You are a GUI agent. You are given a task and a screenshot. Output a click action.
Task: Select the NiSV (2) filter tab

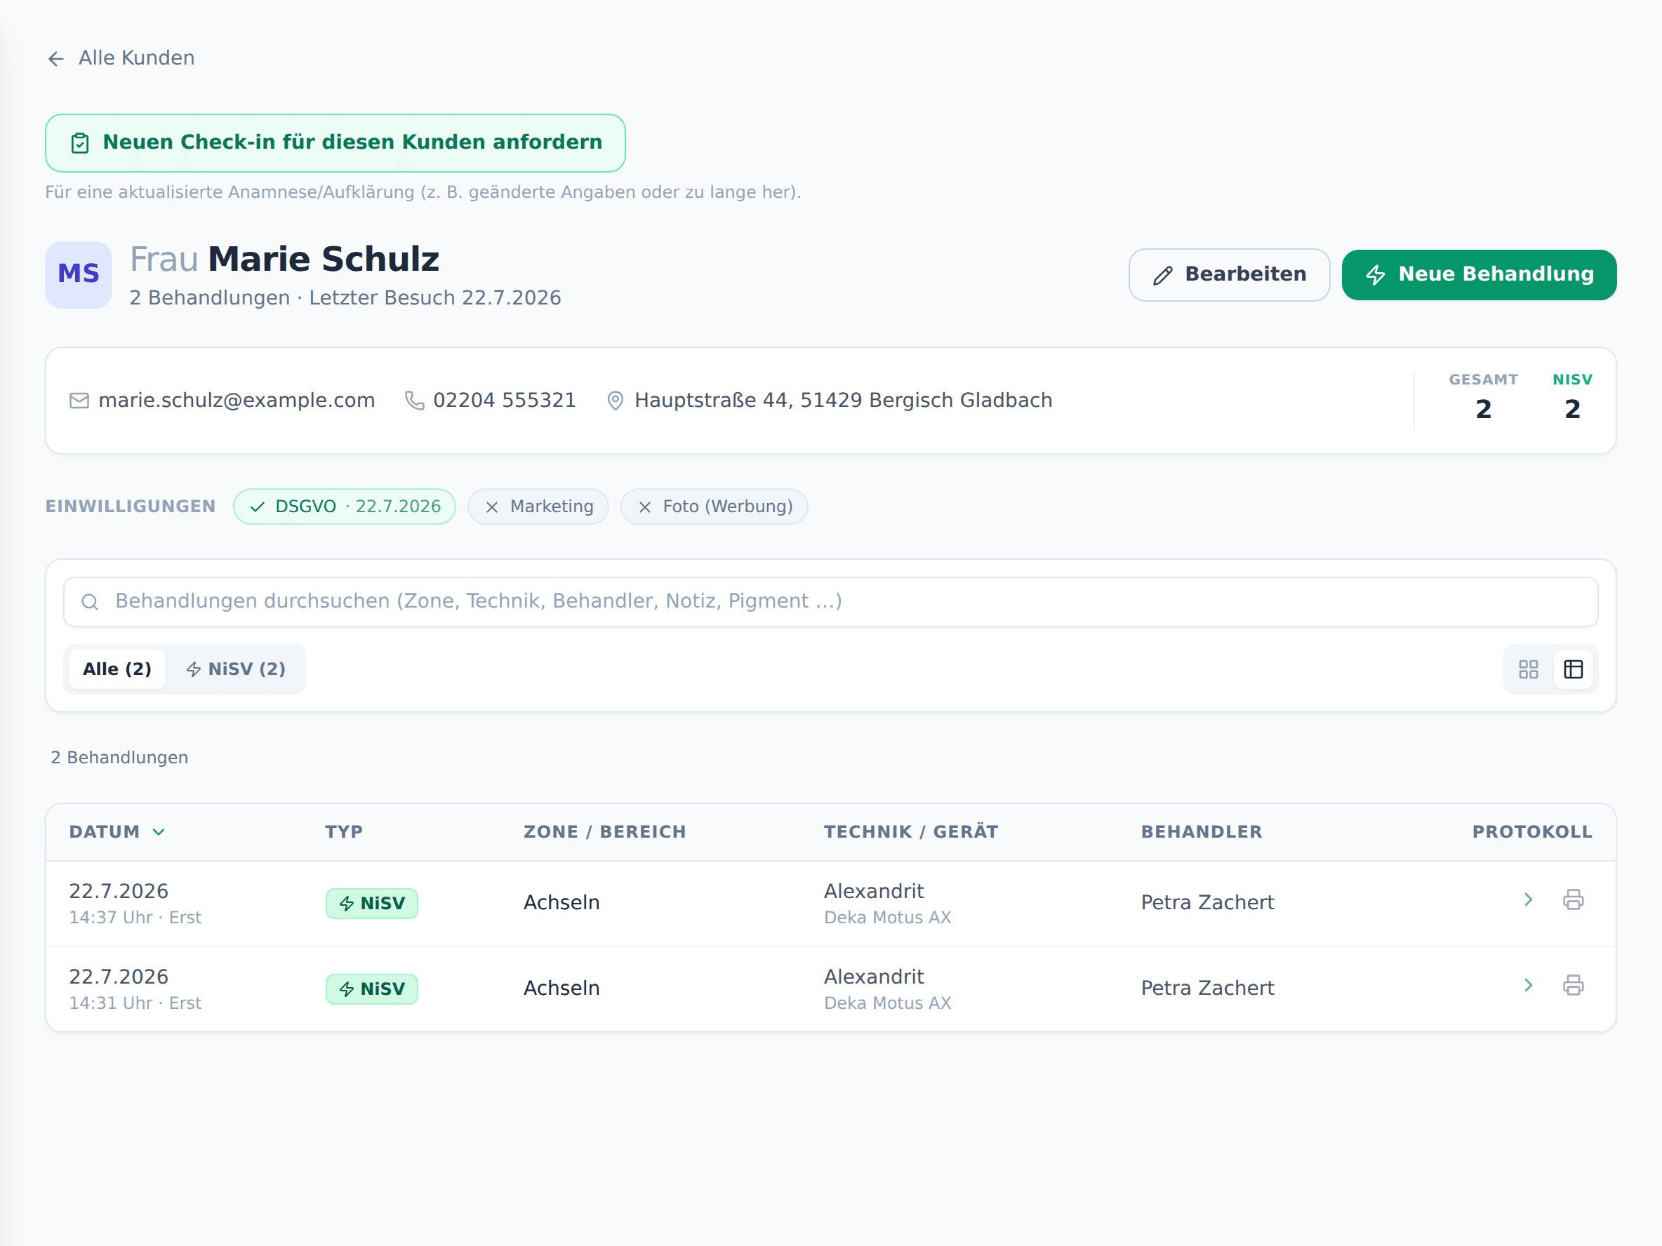pyautogui.click(x=235, y=669)
